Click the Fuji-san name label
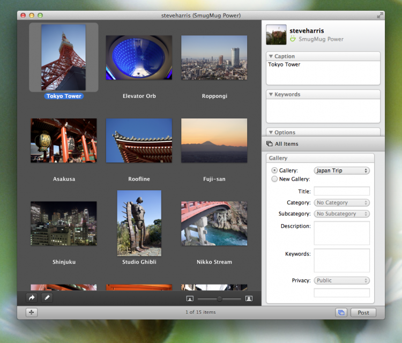Image resolution: width=402 pixels, height=343 pixels. coord(214,179)
